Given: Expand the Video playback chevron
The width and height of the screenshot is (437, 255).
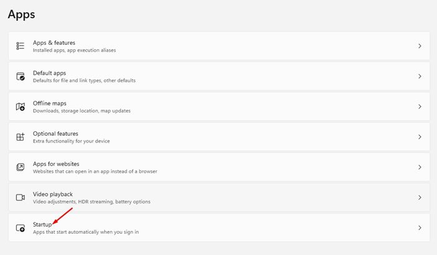Looking at the screenshot, I should click(x=420, y=198).
